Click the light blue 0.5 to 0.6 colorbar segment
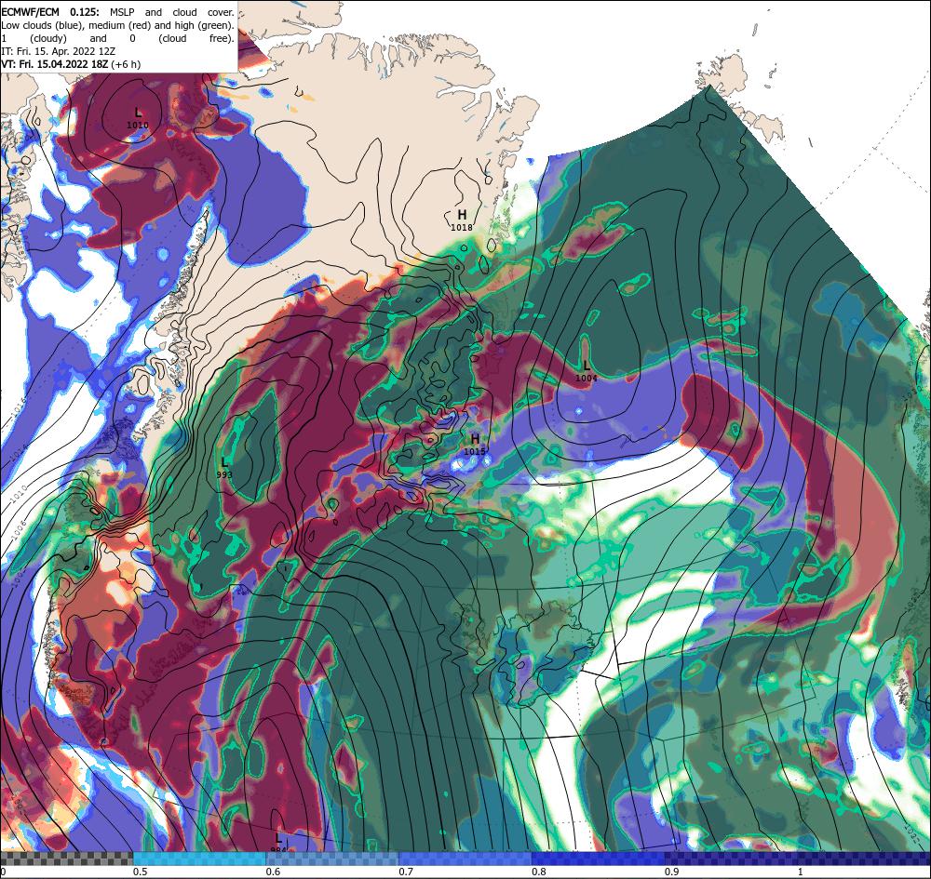 point(199,859)
